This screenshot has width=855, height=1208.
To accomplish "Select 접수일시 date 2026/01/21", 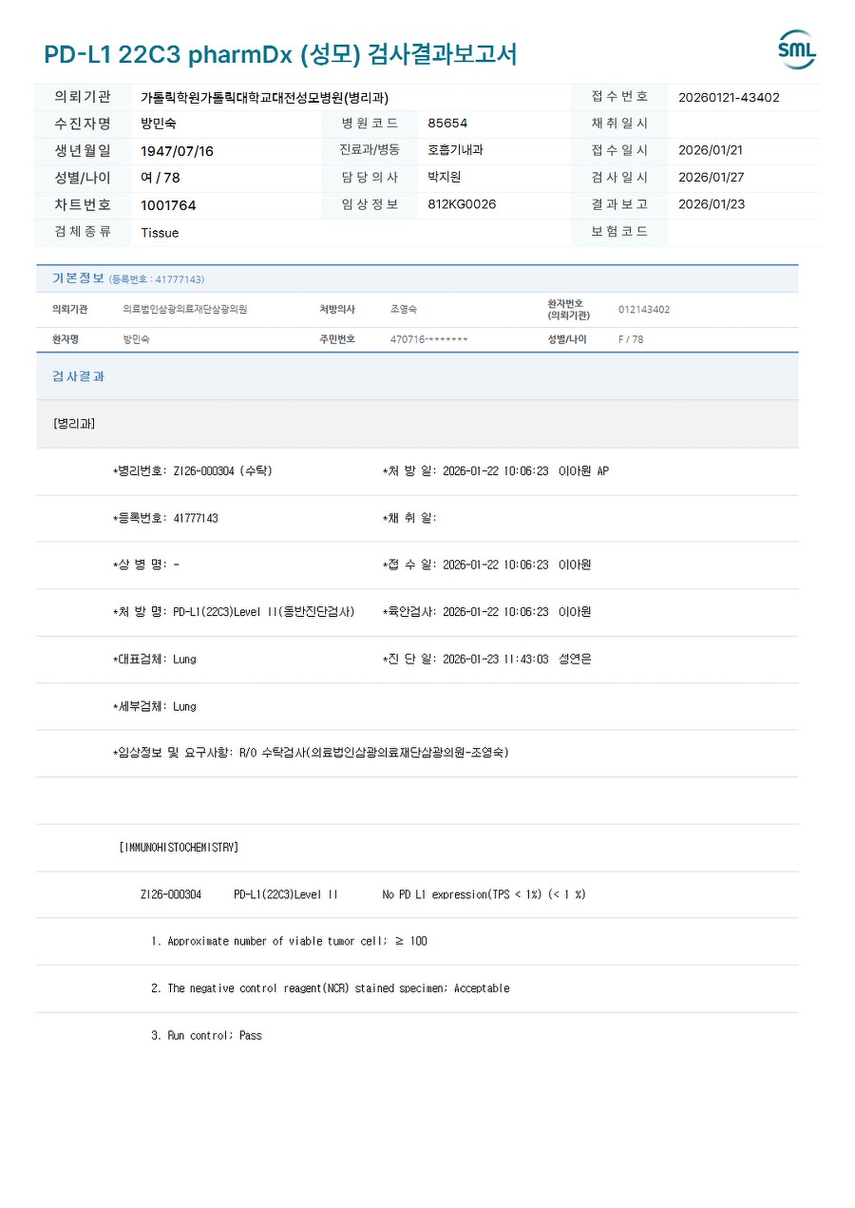I will (x=711, y=150).
